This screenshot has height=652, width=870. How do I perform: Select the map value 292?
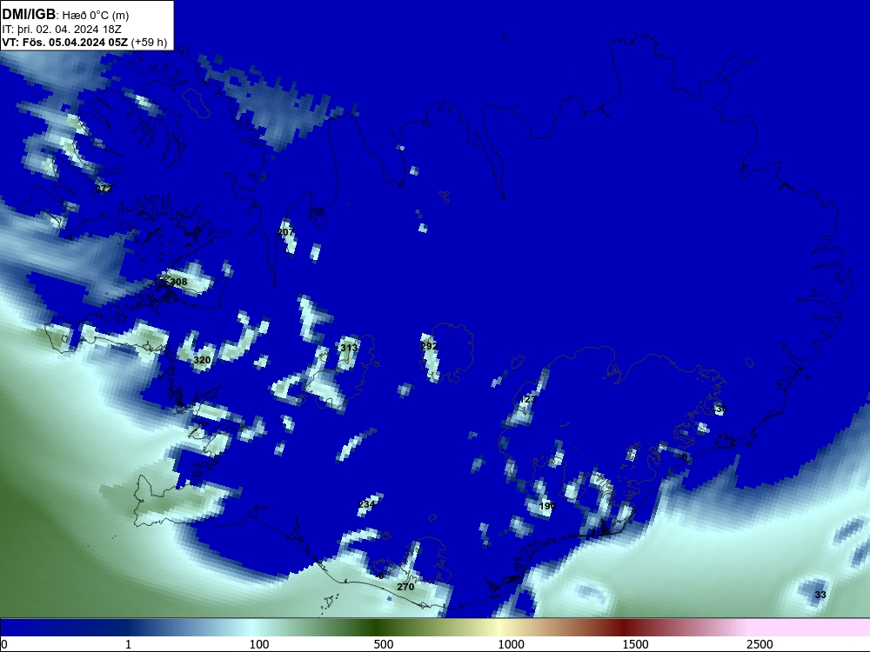(430, 347)
